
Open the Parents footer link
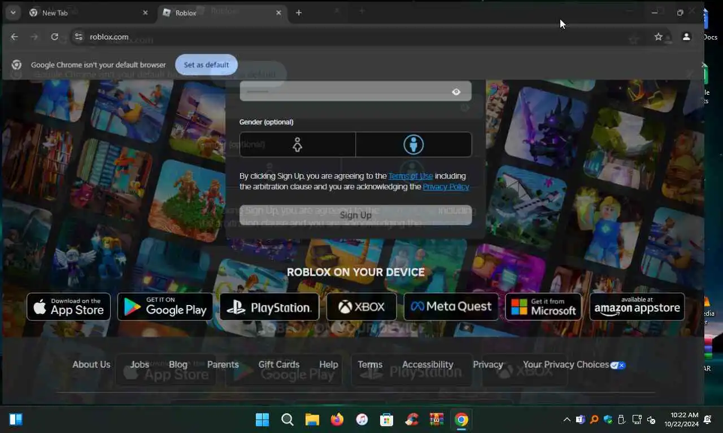pyautogui.click(x=223, y=364)
